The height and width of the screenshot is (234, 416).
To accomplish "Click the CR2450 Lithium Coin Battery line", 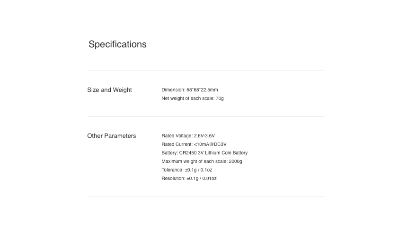I will coord(204,153).
